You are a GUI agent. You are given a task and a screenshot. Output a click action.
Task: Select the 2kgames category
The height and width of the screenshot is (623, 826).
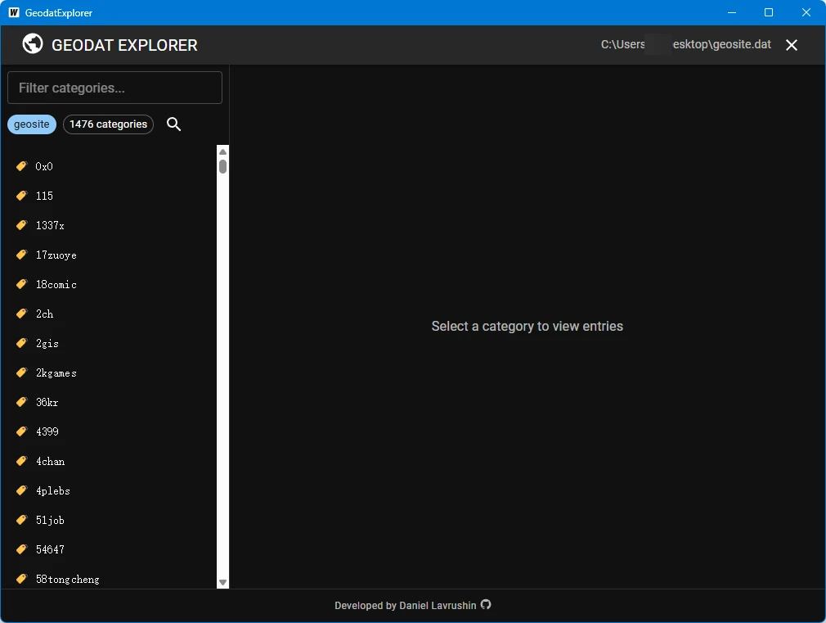(109, 373)
